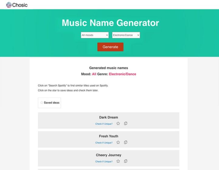Check if Dark Dream is unique

[104, 124]
